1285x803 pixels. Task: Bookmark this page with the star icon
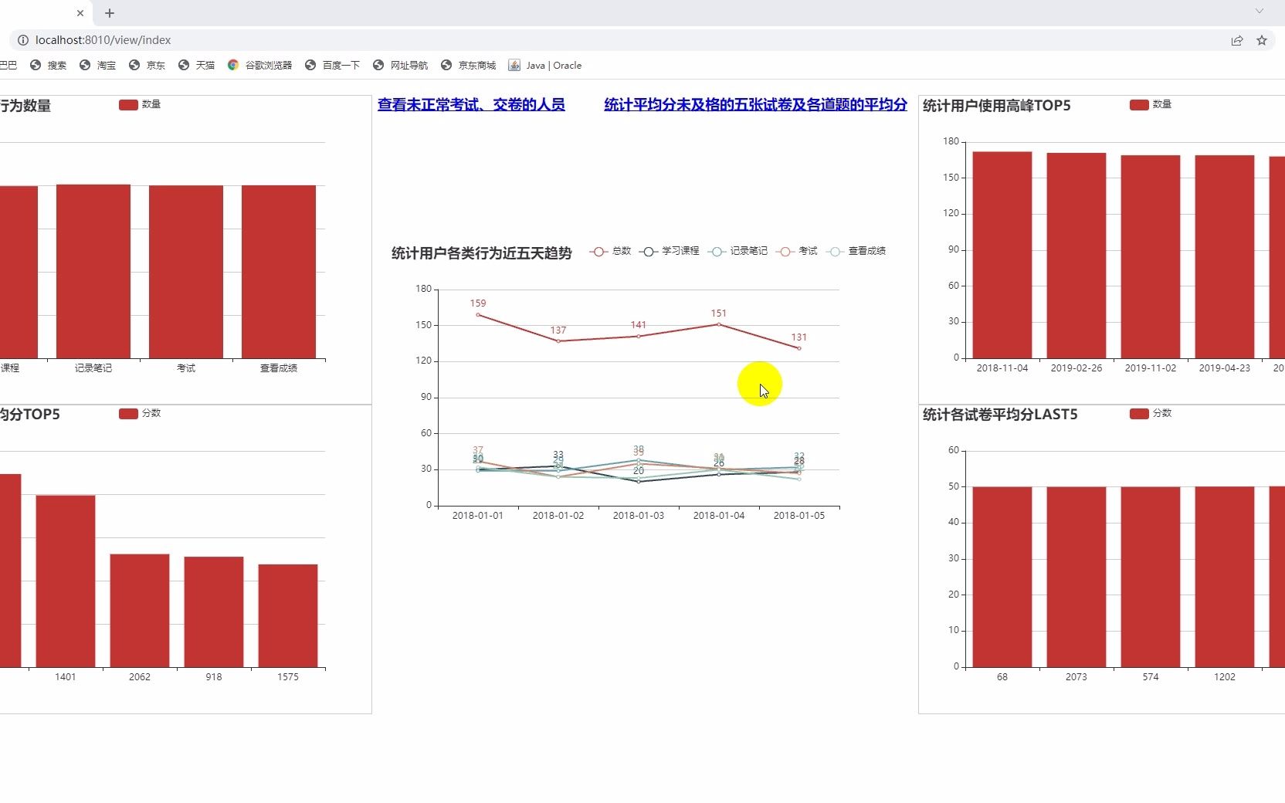point(1262,40)
